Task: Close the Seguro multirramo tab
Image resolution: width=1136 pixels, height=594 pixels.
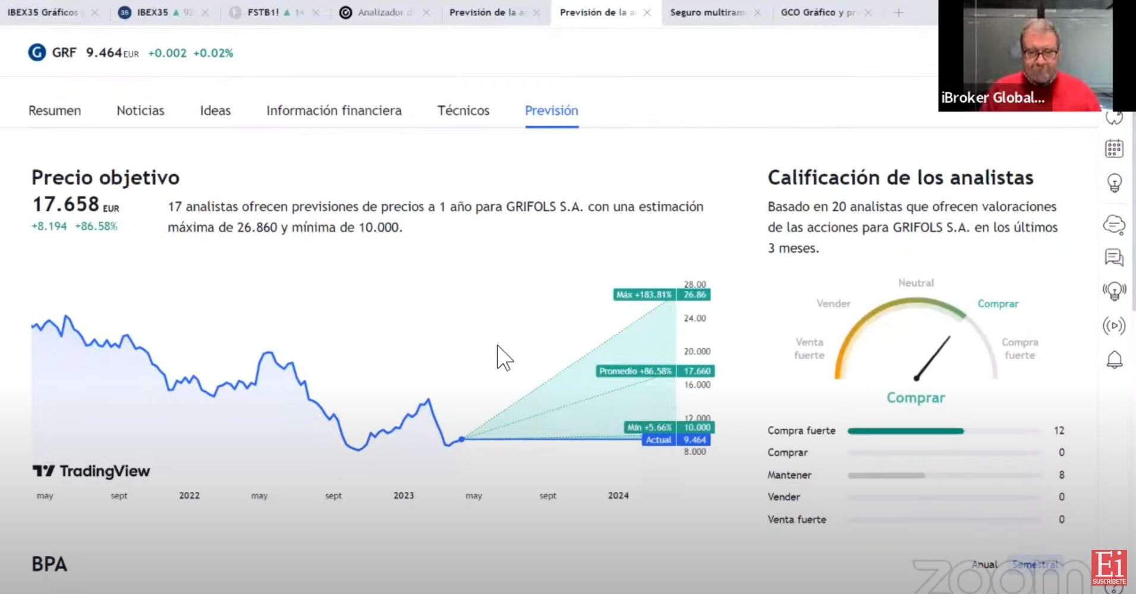Action: pyautogui.click(x=757, y=12)
